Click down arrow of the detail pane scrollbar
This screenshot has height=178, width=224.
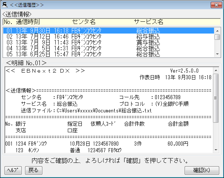pyautogui.click(x=216, y=150)
